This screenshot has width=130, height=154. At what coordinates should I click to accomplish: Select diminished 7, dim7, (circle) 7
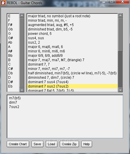click(72, 78)
